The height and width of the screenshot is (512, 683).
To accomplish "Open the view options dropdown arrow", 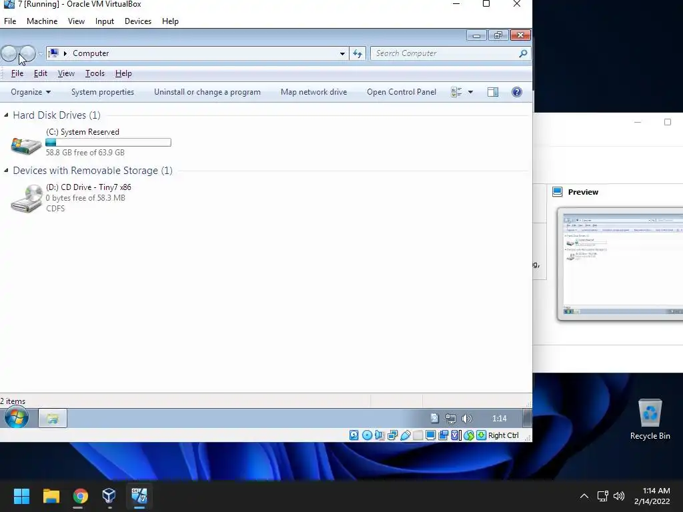I will (470, 92).
